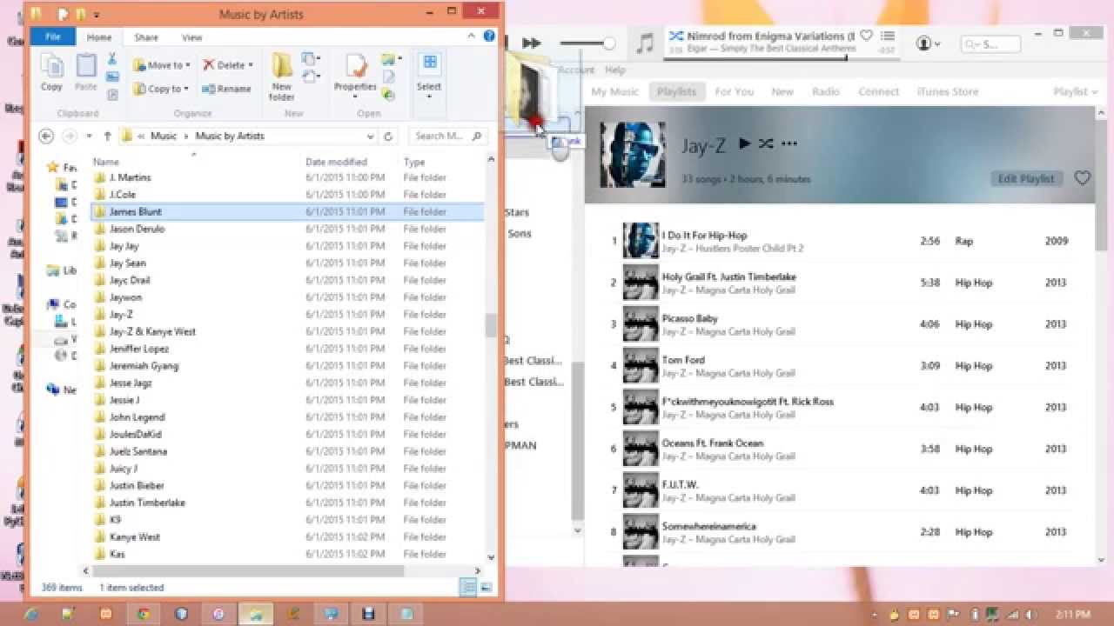Click the Edit Playlist button
Image resolution: width=1114 pixels, height=626 pixels.
click(1026, 178)
